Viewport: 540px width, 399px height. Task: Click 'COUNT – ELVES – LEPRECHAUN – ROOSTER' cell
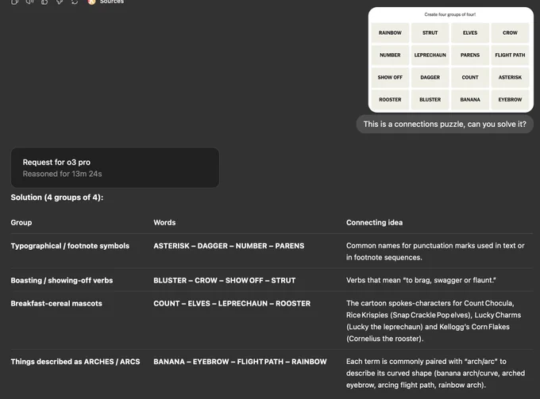(x=232, y=303)
